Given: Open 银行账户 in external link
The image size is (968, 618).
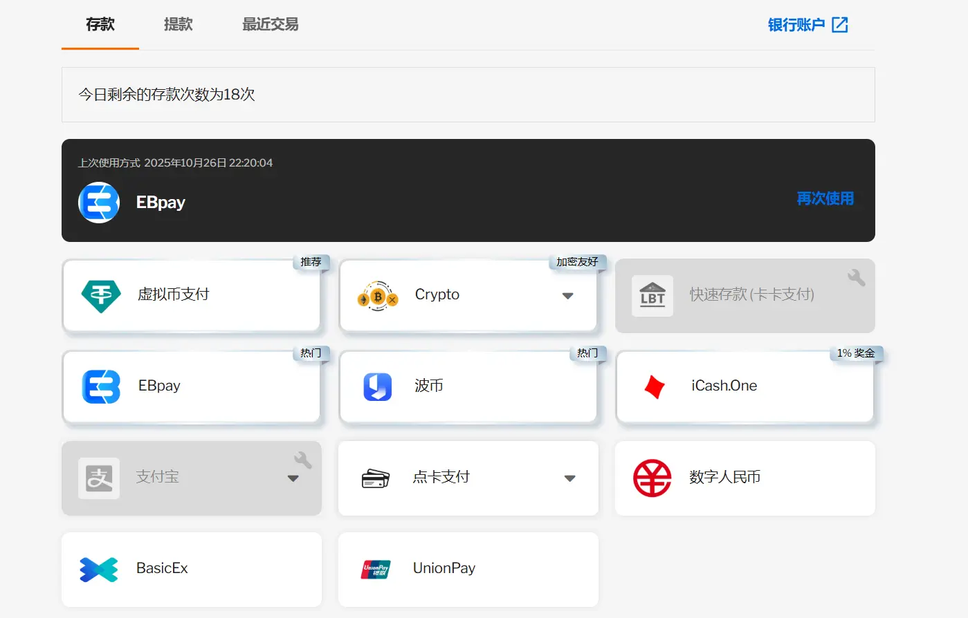Looking at the screenshot, I should (x=808, y=24).
